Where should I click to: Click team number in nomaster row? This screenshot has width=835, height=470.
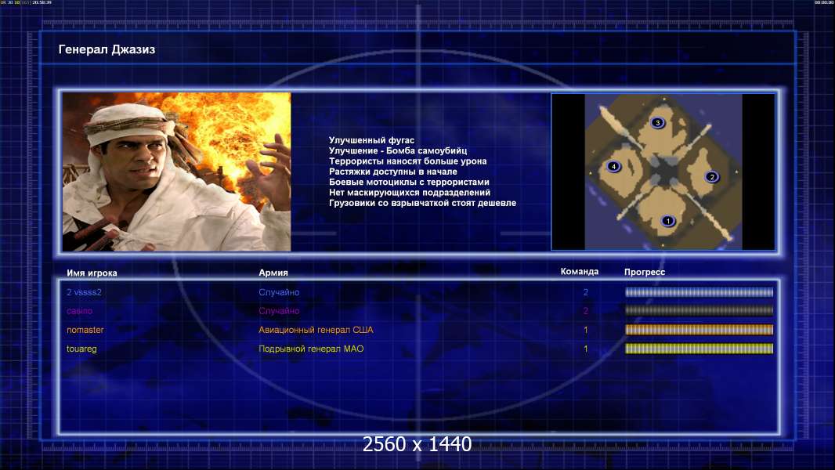pyautogui.click(x=586, y=330)
